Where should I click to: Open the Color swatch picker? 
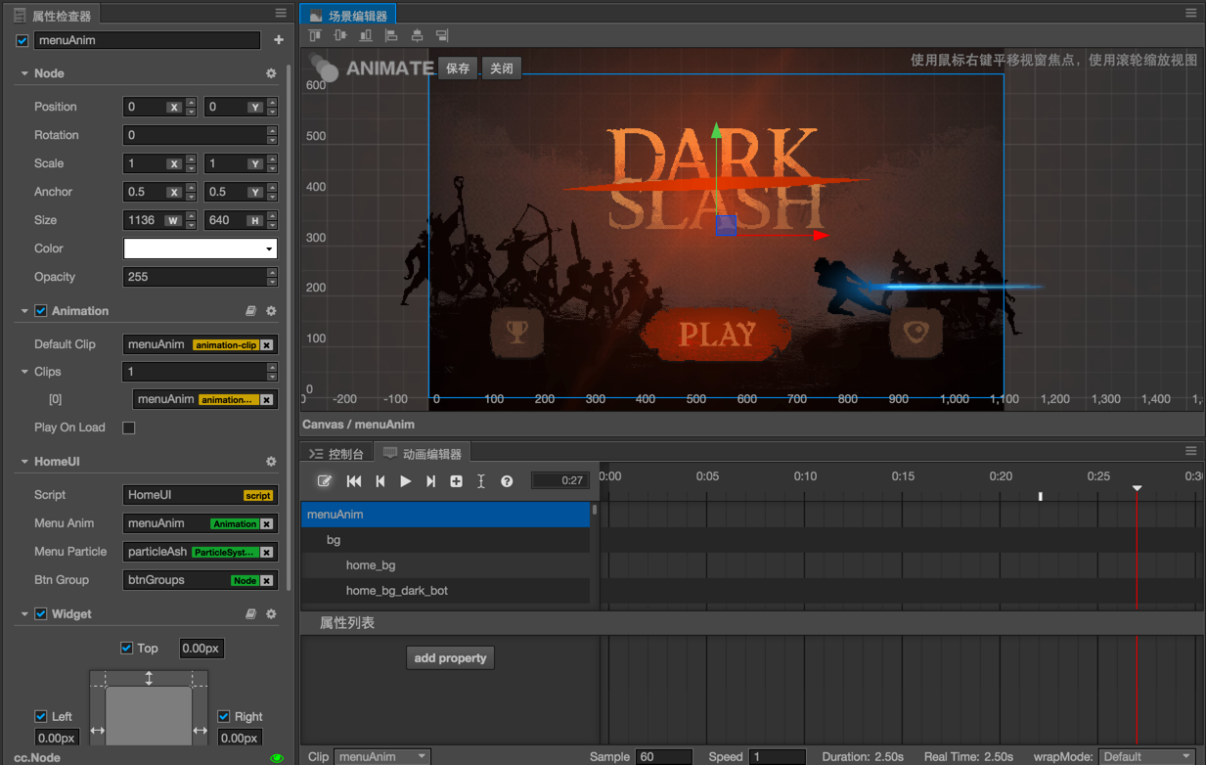pos(200,248)
